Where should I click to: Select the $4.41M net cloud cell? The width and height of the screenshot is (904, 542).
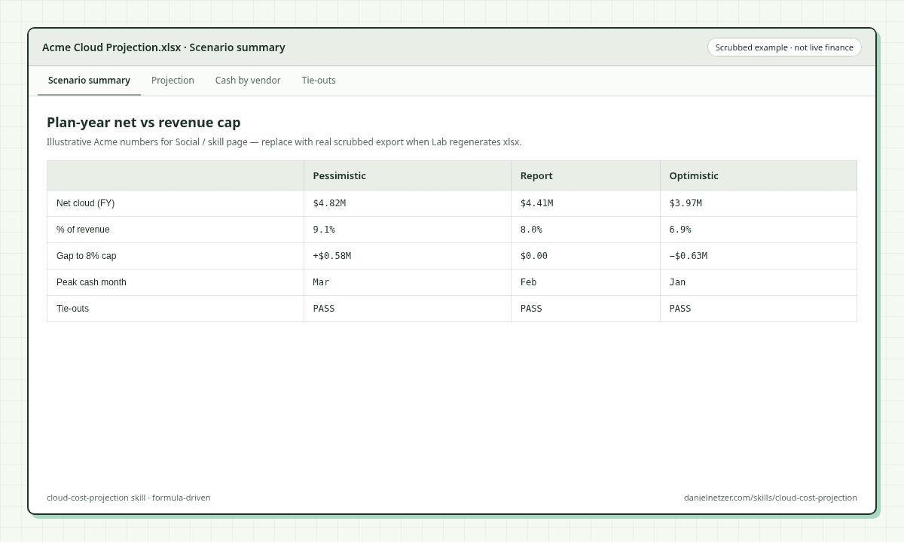pyautogui.click(x=585, y=203)
